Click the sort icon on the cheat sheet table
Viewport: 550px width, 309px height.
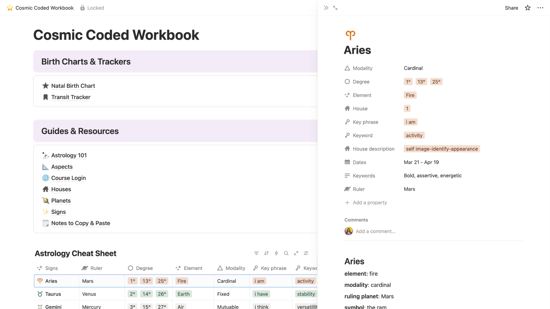pos(266,253)
